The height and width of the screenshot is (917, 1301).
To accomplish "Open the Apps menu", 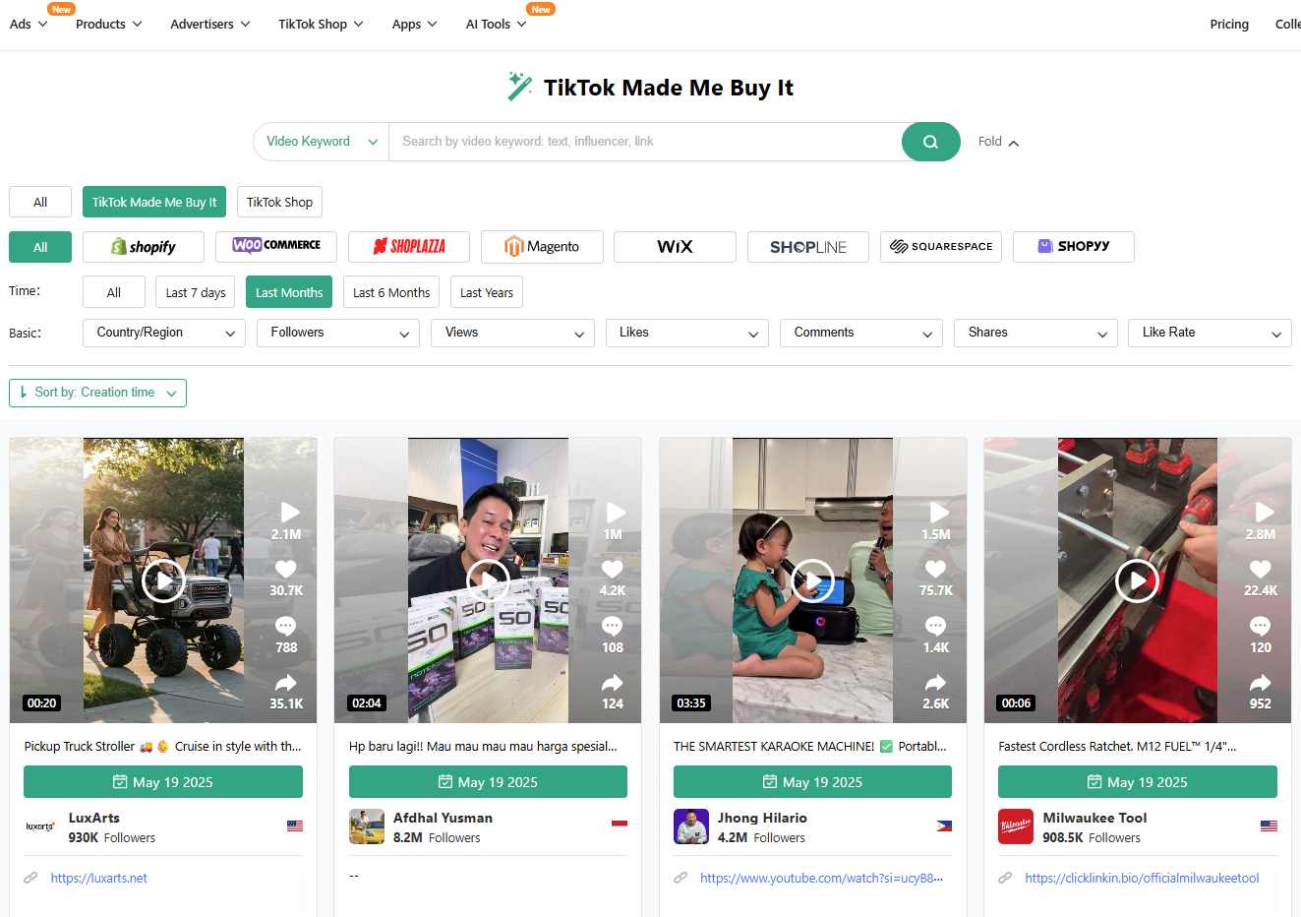I will [x=414, y=24].
